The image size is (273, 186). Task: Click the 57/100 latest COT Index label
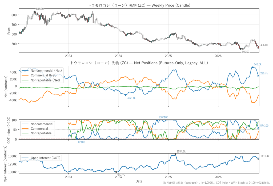tap(264, 126)
